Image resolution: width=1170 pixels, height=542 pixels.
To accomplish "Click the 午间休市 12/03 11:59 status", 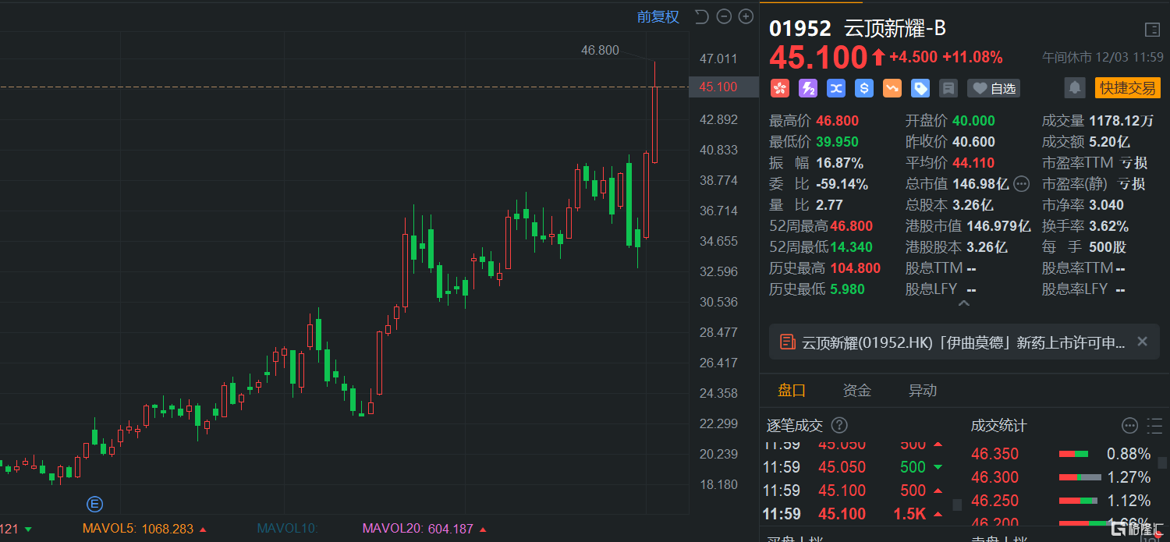I will (1101, 58).
